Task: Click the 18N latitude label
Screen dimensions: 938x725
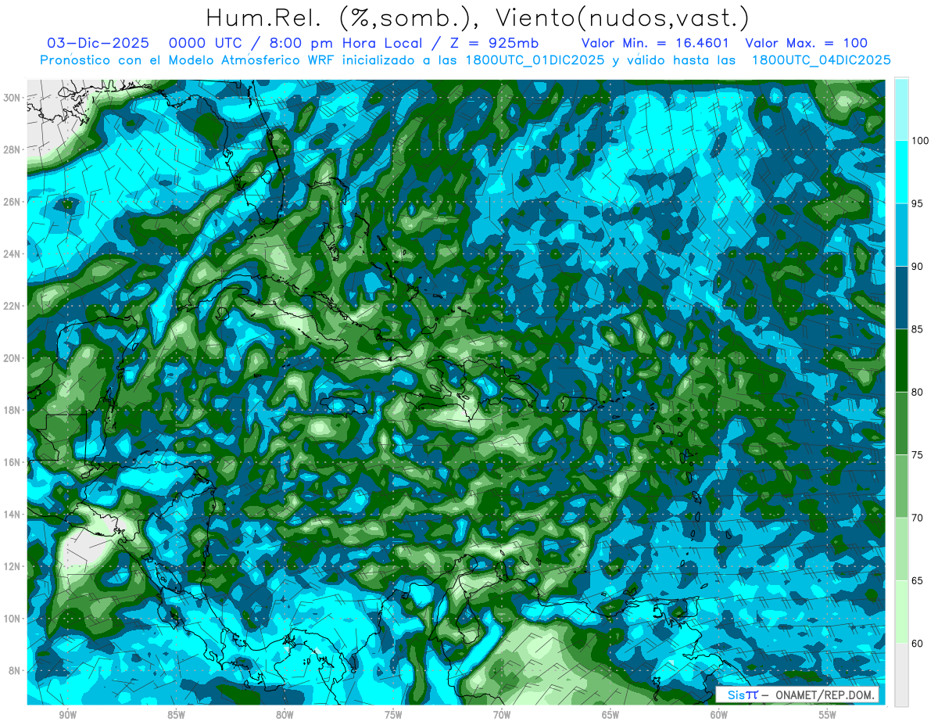Action: (x=13, y=410)
